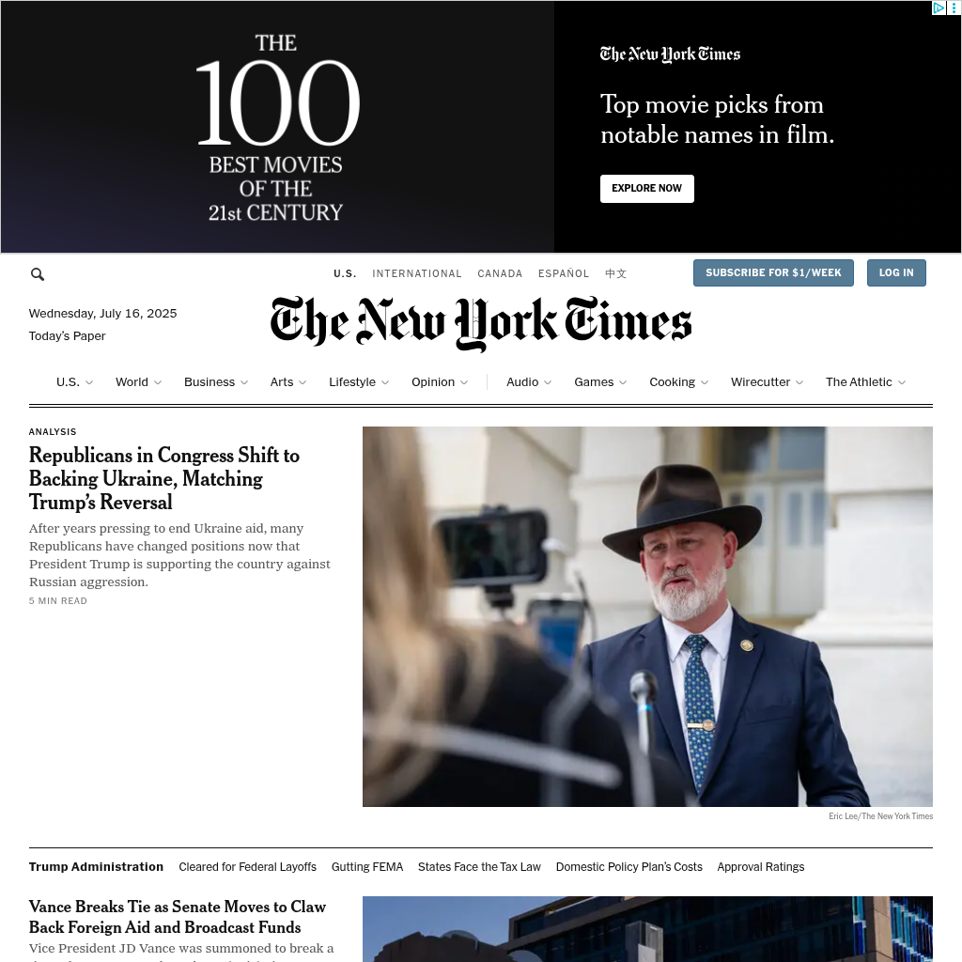This screenshot has width=962, height=962.
Task: Click The New York Times masthead logo
Action: [480, 323]
